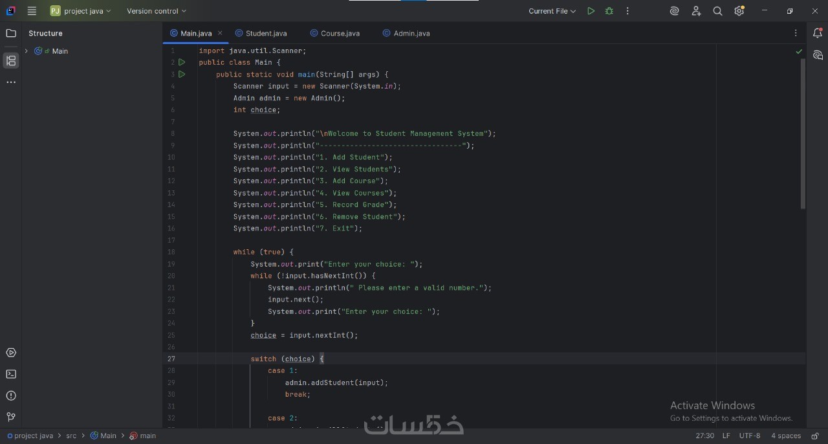
Task: Click line number 18 in gutter
Action: pos(171,252)
